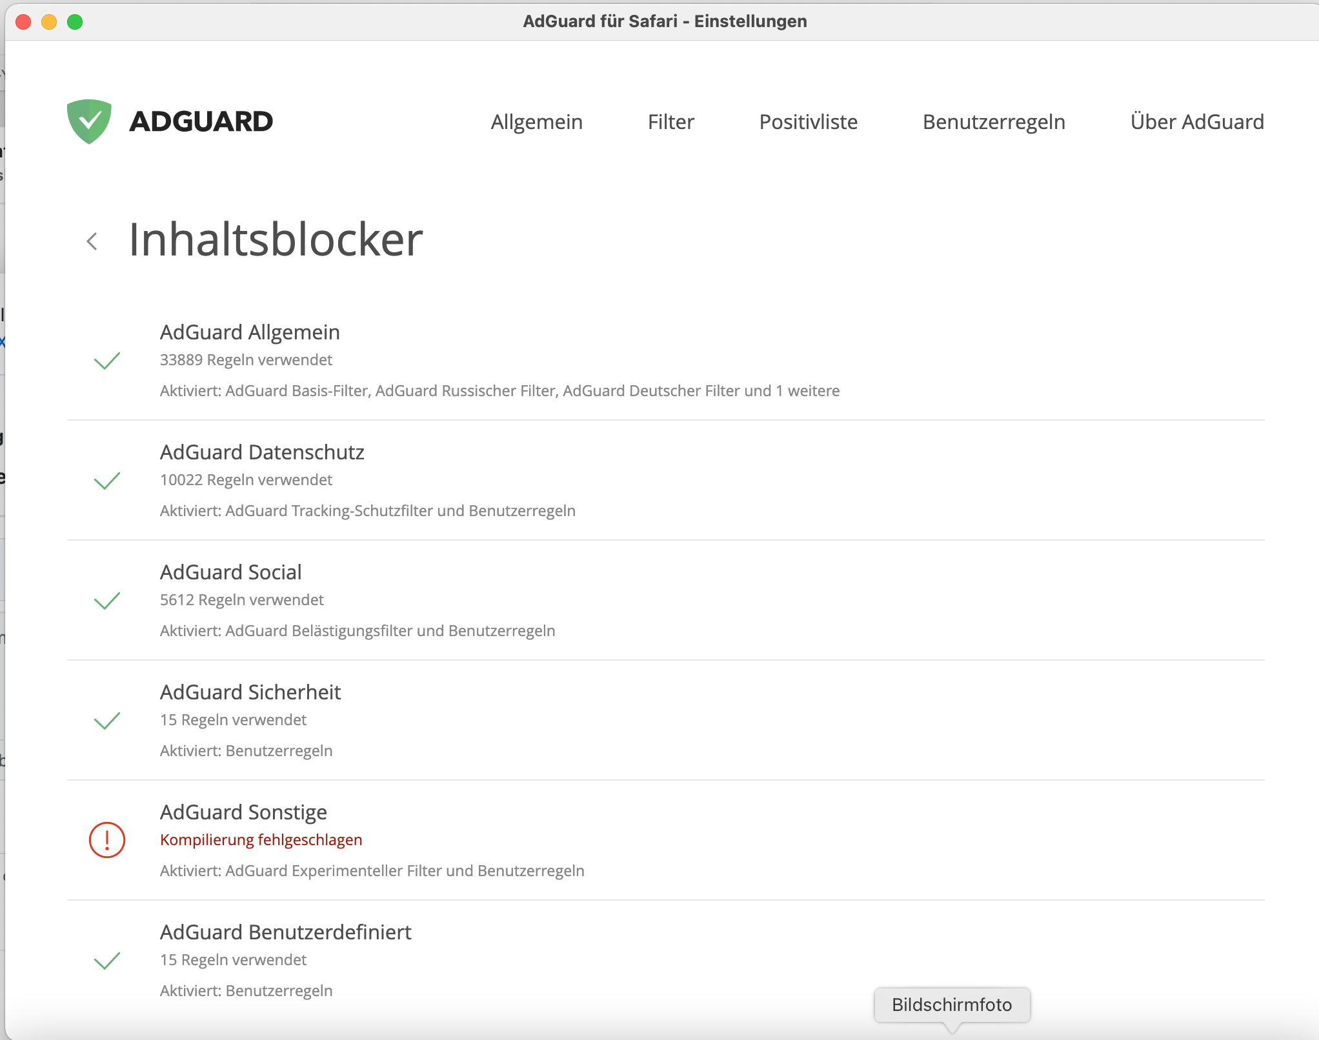Click the green checkmark for AdGuard Benutzerdefiniert
The image size is (1319, 1040).
[107, 961]
